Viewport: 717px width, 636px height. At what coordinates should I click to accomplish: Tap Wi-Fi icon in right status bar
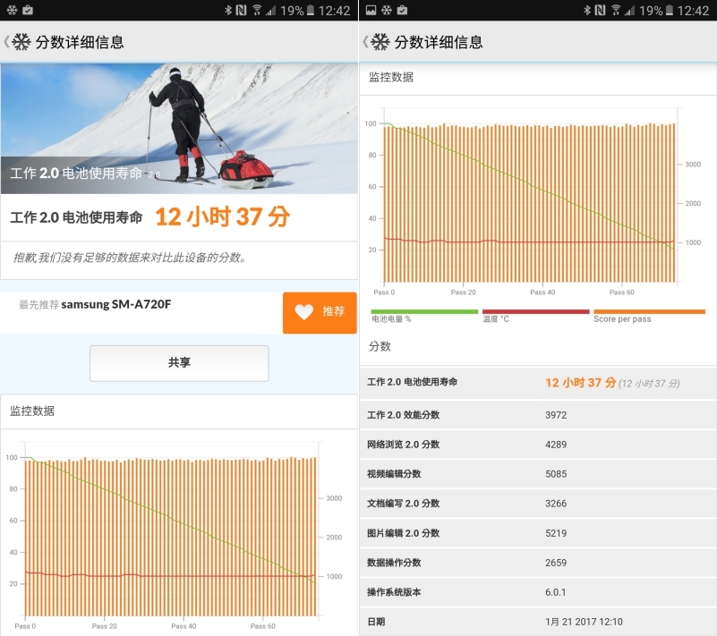[616, 10]
